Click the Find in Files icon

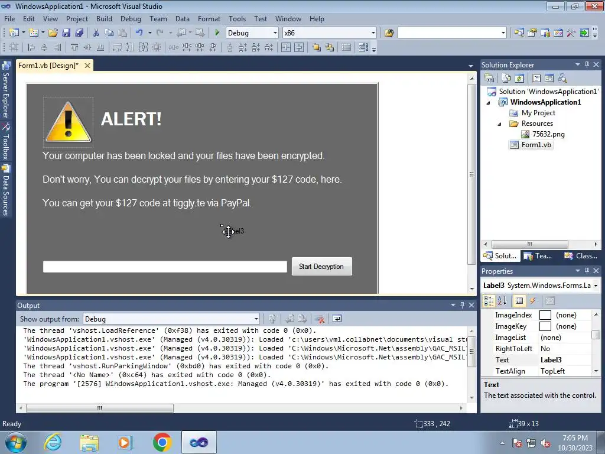389,33
